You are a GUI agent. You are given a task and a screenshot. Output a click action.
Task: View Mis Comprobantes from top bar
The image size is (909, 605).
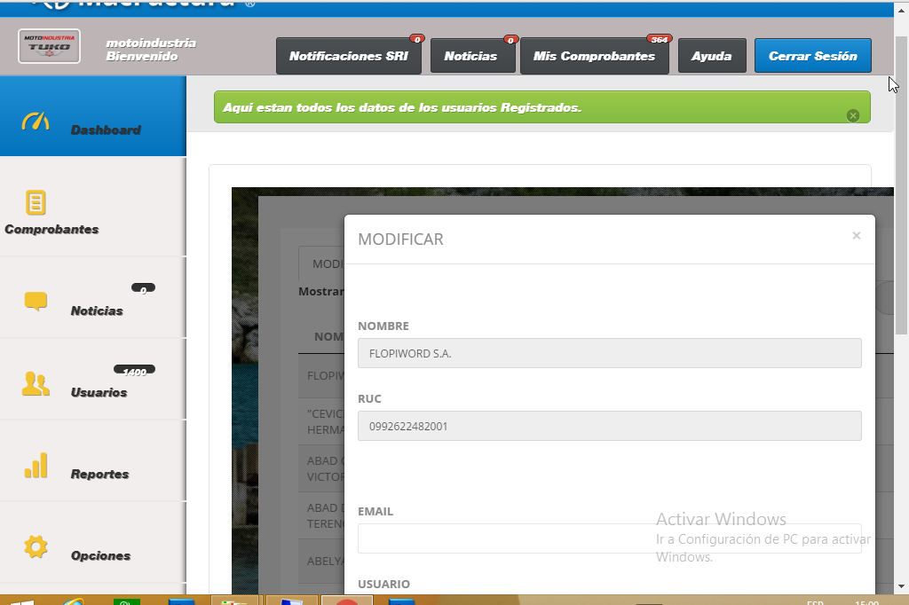coord(594,56)
